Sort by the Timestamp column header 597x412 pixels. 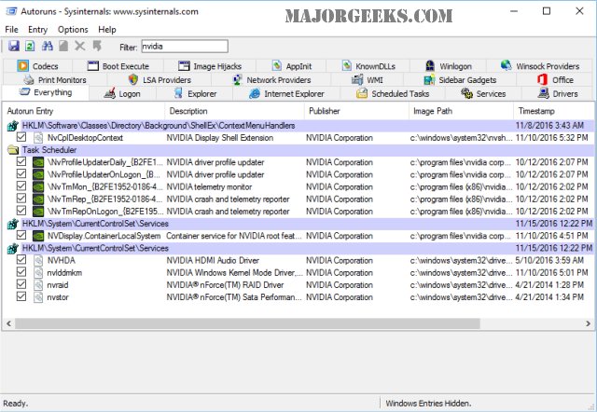tap(554, 111)
